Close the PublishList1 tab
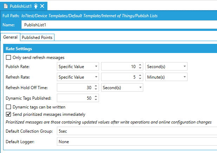Screen dimensions: 217x153 click(42, 6)
